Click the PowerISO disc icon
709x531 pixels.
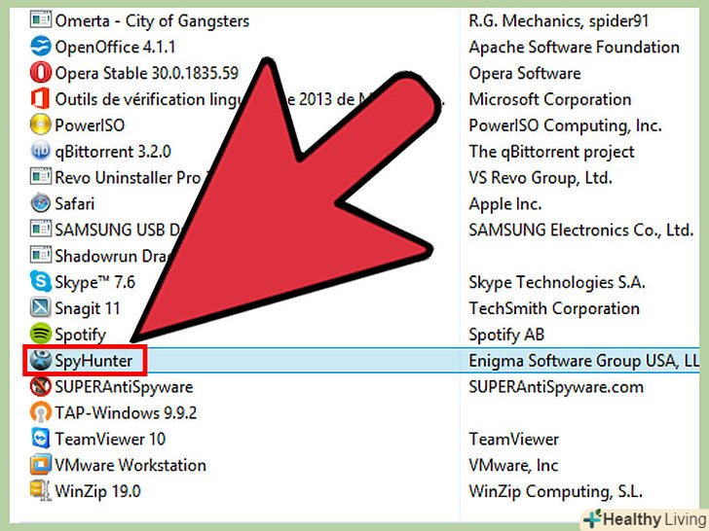click(x=41, y=124)
